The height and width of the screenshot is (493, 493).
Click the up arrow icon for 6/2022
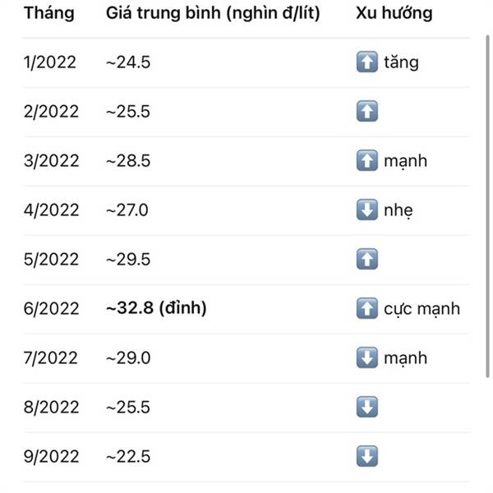tap(367, 309)
